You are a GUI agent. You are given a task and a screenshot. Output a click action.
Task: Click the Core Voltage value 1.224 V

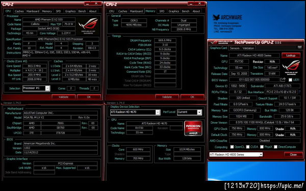(66, 33)
